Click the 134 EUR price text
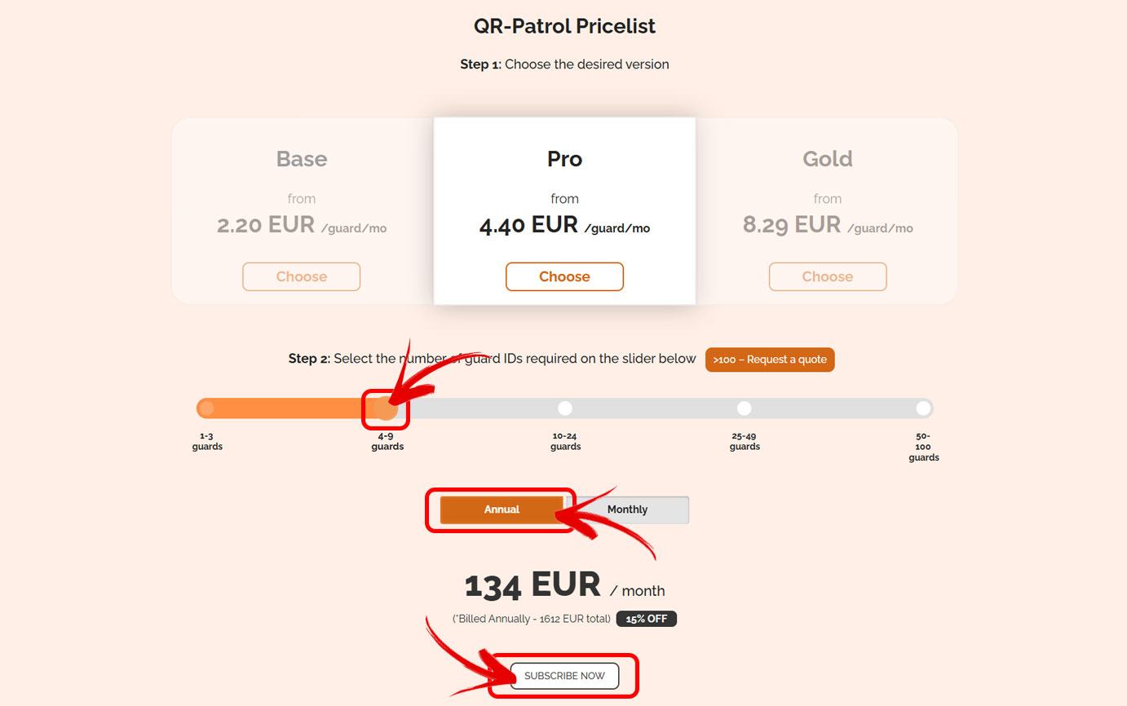 pyautogui.click(x=533, y=585)
